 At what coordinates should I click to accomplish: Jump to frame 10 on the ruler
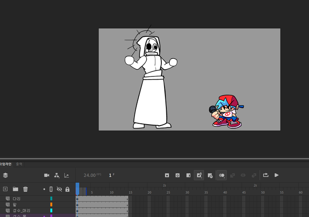click(x=111, y=192)
